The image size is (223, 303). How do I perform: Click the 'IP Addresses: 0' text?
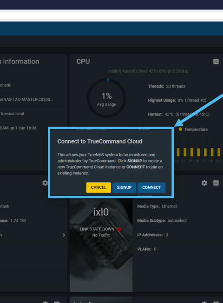(152, 235)
